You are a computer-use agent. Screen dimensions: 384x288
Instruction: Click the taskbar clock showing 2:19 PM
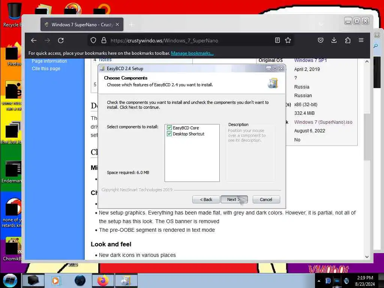pos(365,281)
